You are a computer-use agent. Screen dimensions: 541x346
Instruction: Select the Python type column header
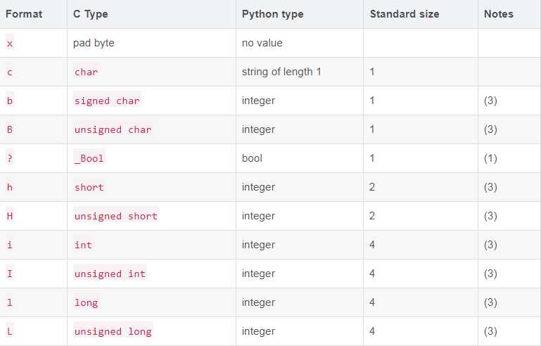point(272,14)
